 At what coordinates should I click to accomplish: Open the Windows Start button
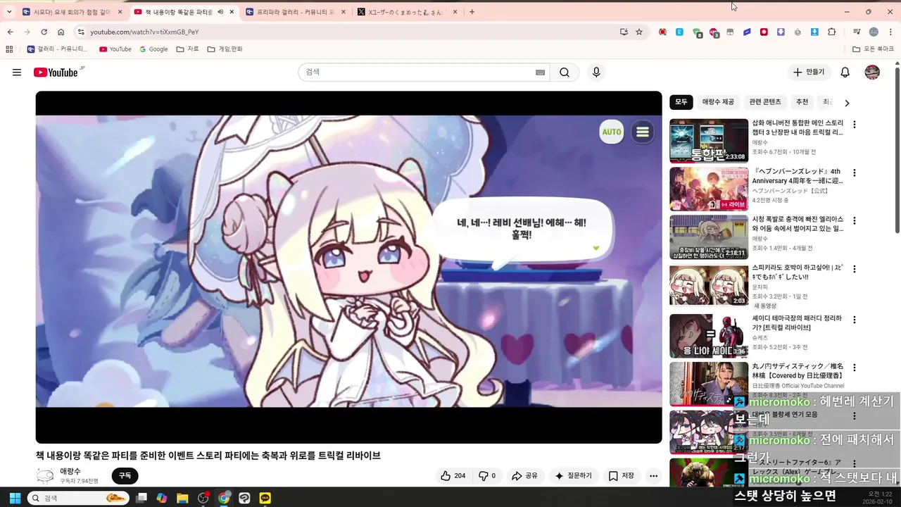[15, 498]
